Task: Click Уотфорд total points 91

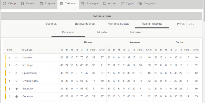Action: pos(102,65)
